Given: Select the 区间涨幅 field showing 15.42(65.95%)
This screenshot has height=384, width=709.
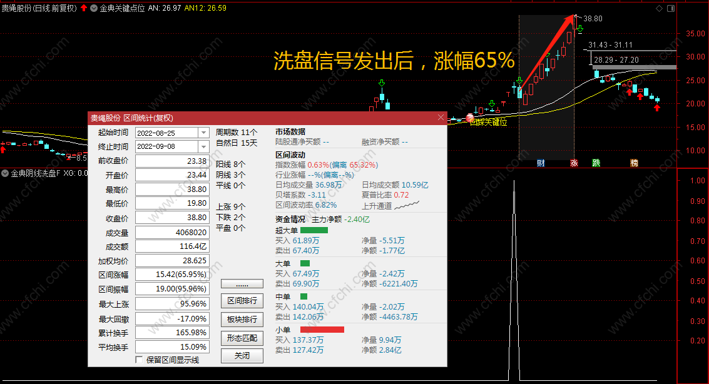Looking at the screenshot, I should pyautogui.click(x=172, y=274).
